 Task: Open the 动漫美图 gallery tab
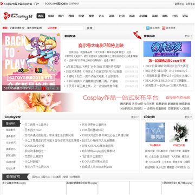75,177
